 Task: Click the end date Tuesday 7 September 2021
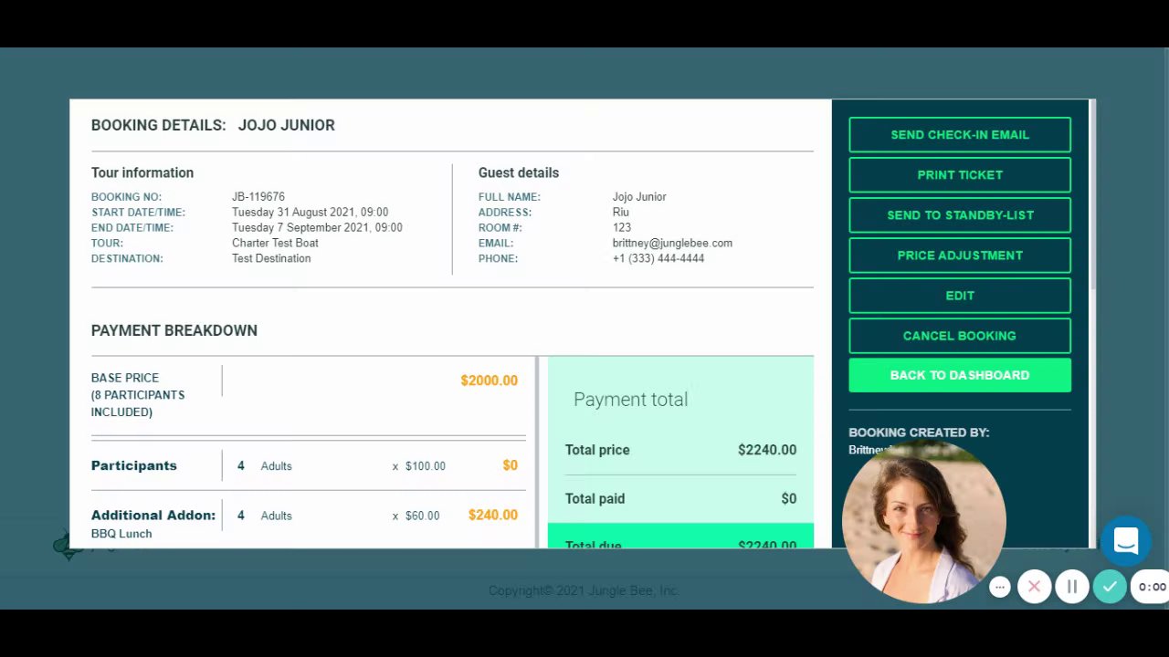[x=317, y=228]
